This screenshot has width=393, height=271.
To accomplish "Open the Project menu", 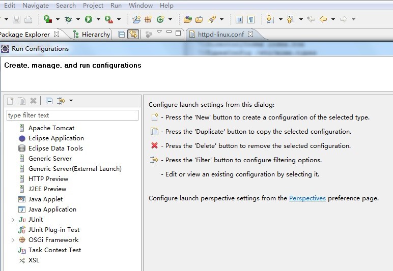I will (x=93, y=5).
